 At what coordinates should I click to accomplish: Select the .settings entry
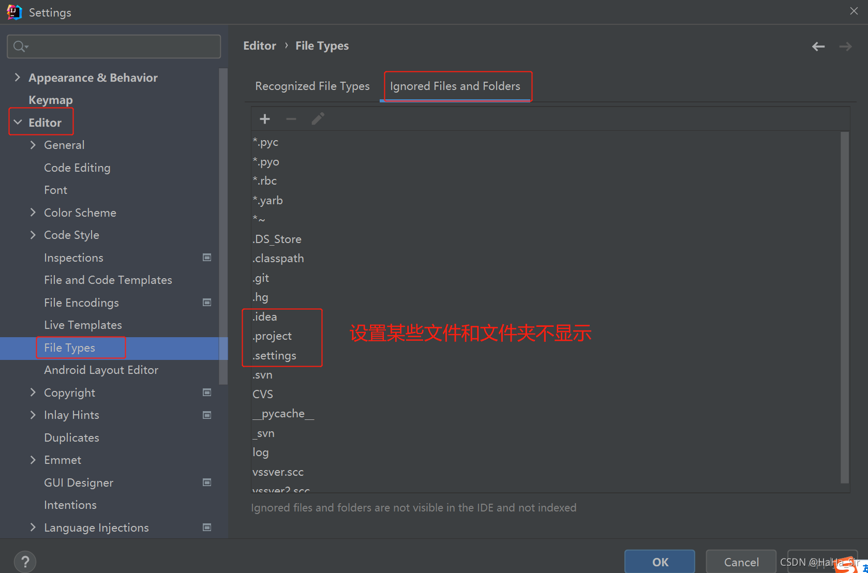tap(274, 356)
